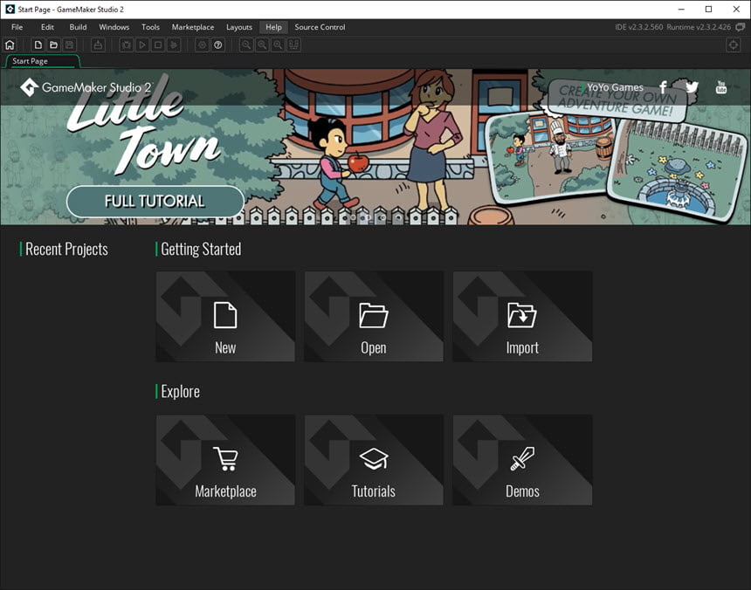Click the fountain scene preview thumbnail in banner

coord(676,170)
